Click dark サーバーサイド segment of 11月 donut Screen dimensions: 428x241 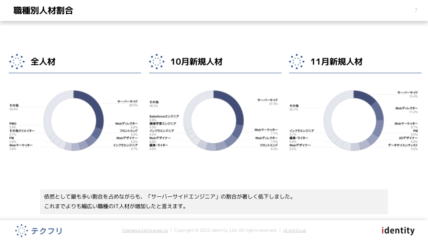tap(366, 96)
